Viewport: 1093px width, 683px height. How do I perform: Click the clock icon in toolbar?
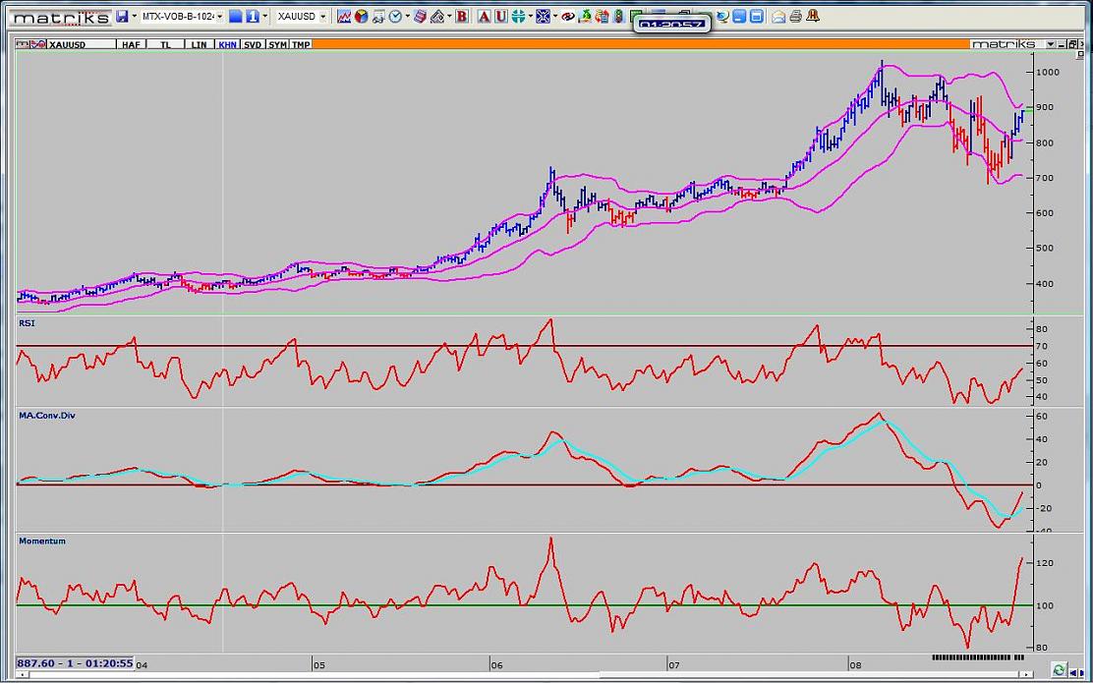click(x=395, y=17)
